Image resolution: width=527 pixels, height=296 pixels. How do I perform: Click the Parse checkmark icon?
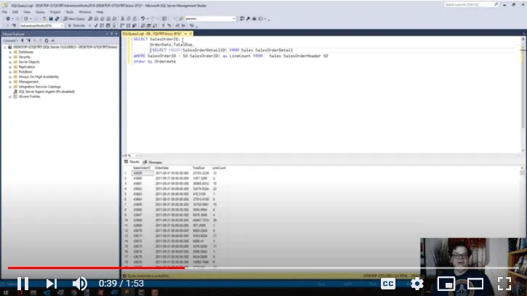[x=96, y=25]
